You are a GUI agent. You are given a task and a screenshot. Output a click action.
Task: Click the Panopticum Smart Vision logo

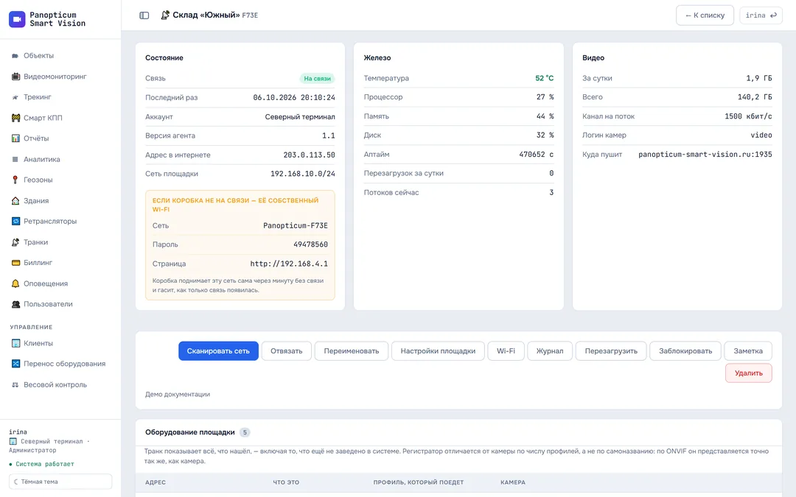[x=17, y=19]
